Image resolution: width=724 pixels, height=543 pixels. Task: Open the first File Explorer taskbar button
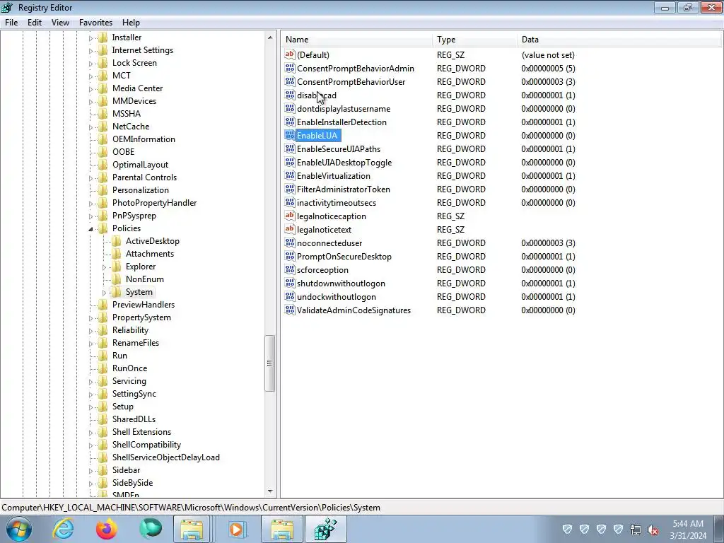192,529
